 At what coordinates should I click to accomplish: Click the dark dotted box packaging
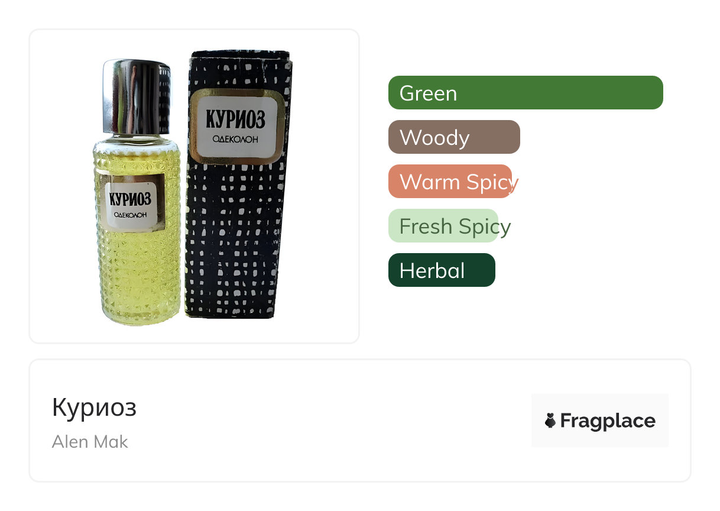click(x=238, y=185)
